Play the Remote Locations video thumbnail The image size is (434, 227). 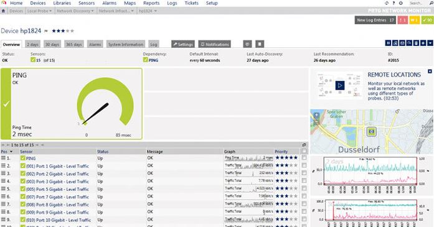point(340,85)
